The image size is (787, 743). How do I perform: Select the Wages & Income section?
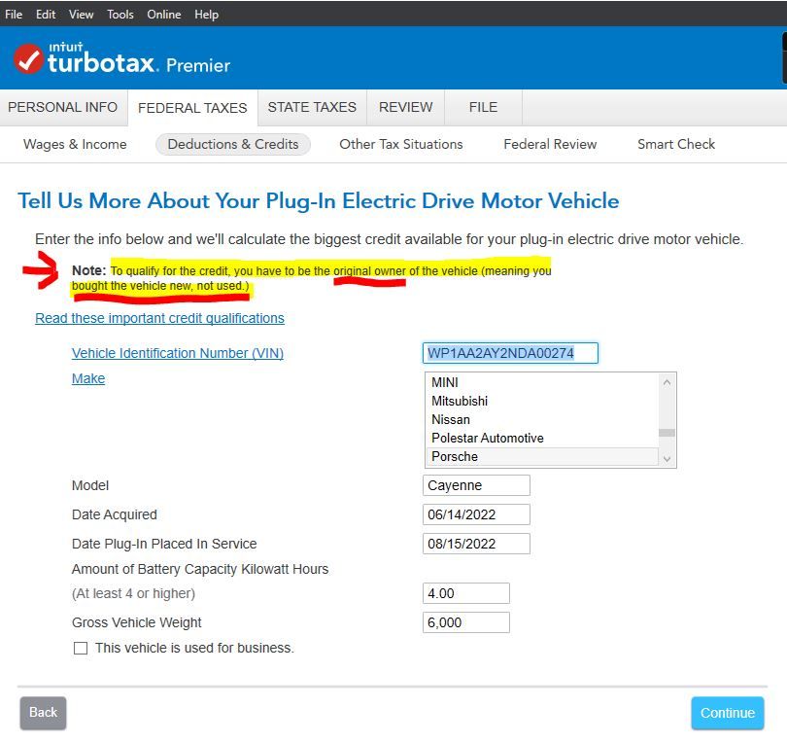(x=75, y=144)
